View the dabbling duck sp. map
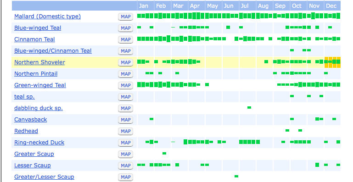This screenshot has width=353, height=182. (x=126, y=109)
